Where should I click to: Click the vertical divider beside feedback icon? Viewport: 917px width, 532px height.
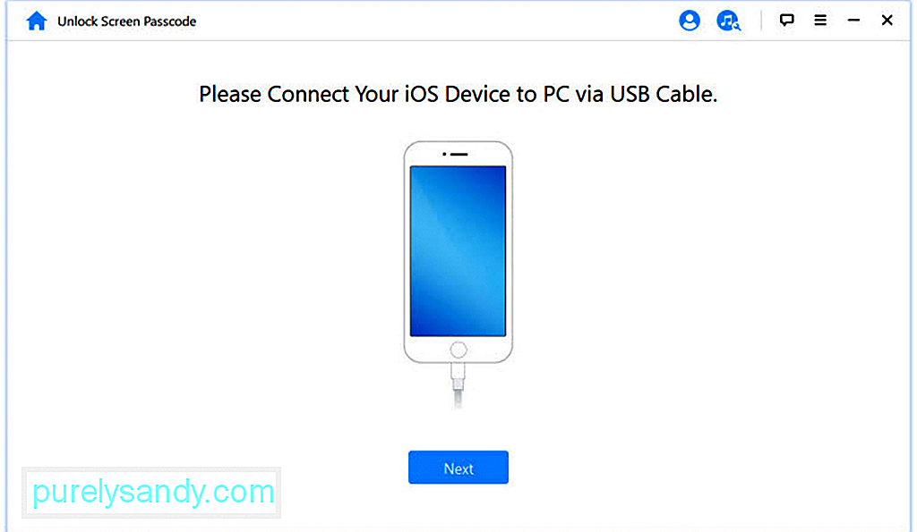761,21
